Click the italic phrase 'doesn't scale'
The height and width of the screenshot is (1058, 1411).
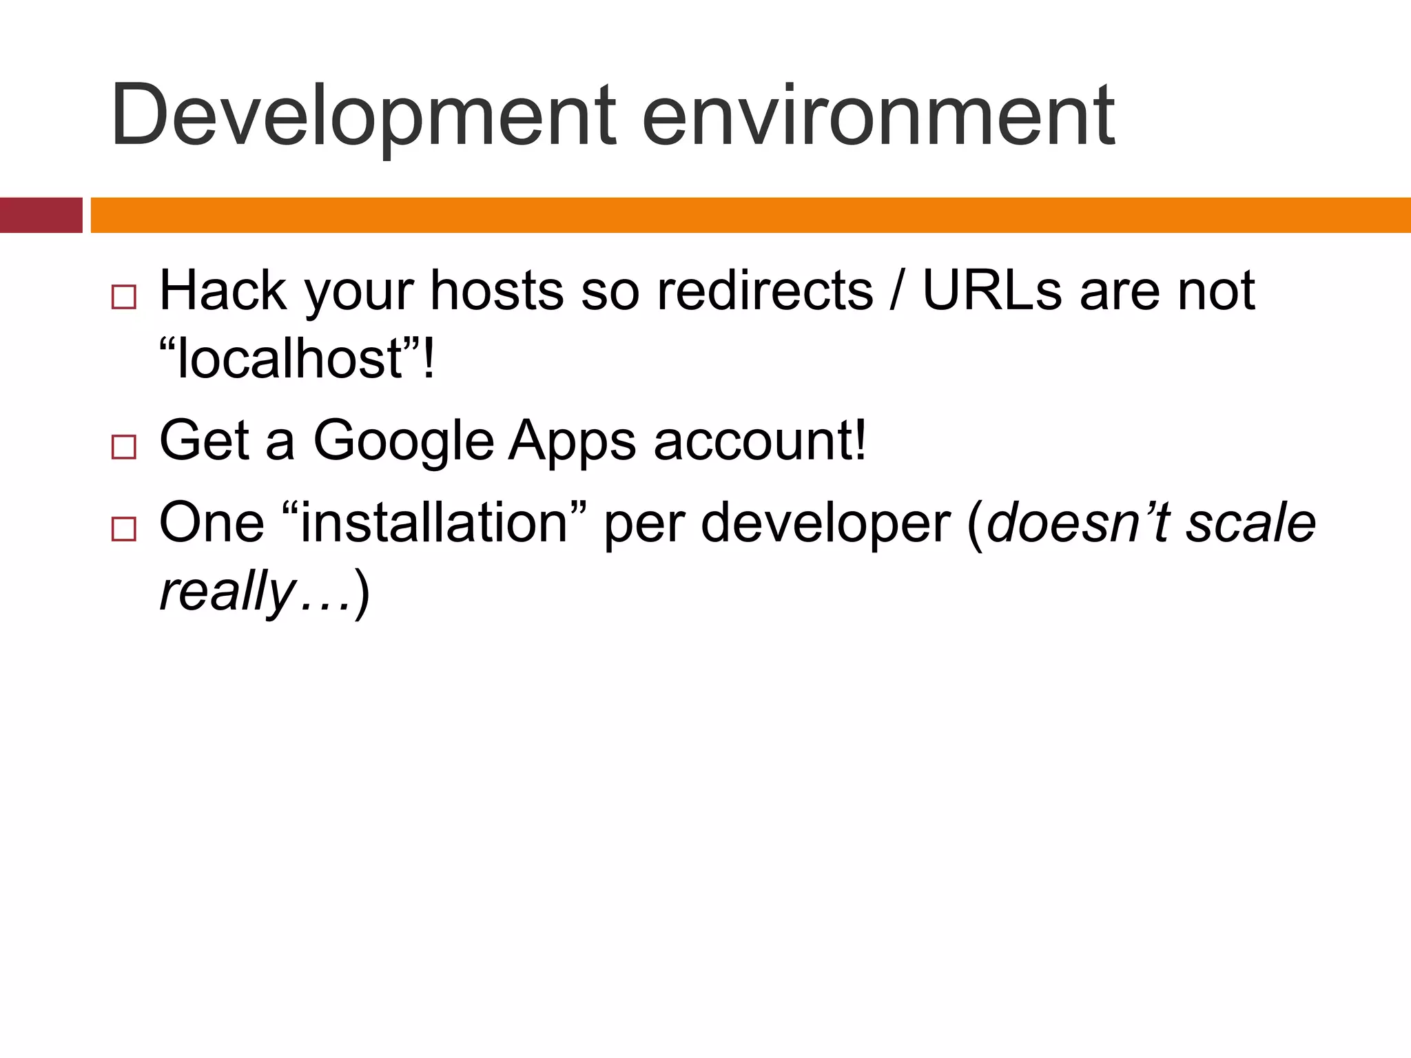1151,522
